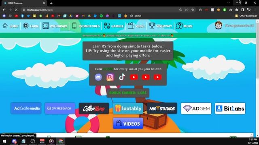The image size is (259, 145).
Task: Open a new browser tab
Action: point(51,3)
